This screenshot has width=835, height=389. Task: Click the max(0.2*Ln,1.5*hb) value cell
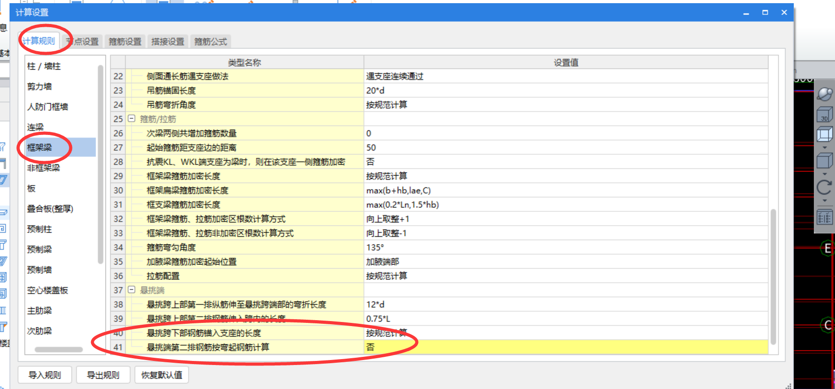(566, 205)
